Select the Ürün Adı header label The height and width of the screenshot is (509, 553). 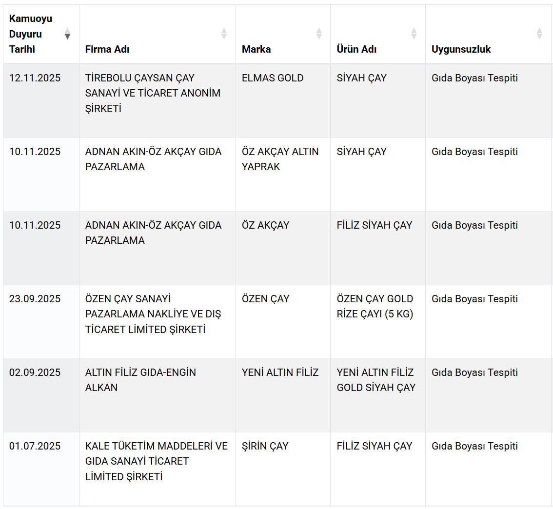356,49
